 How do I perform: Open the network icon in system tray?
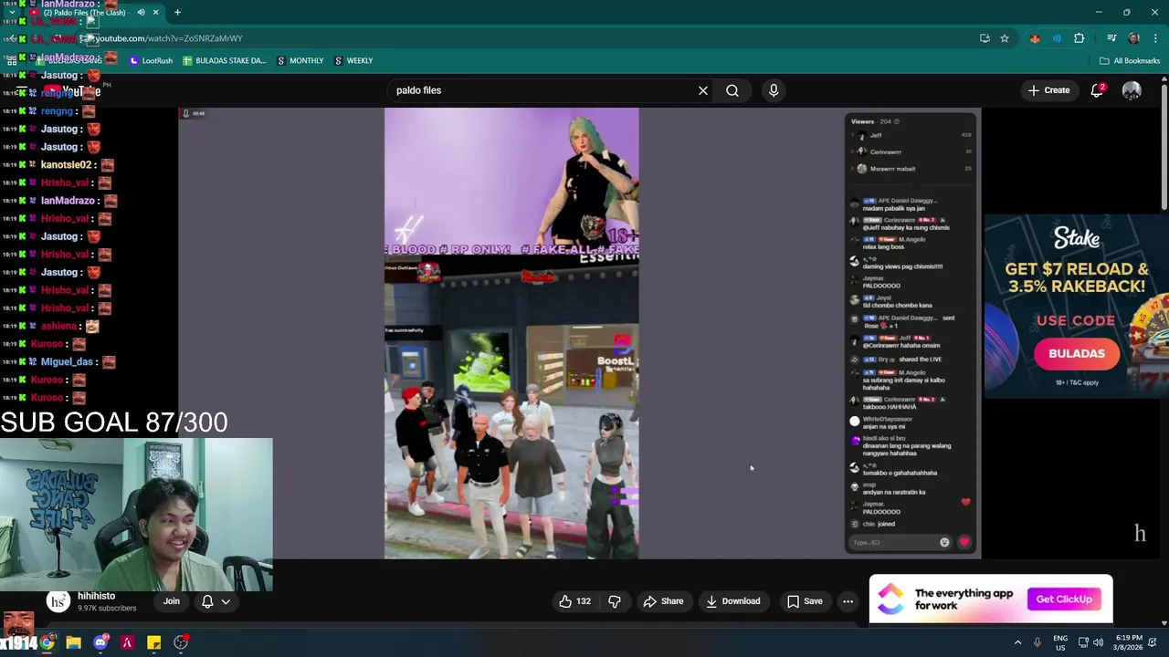pyautogui.click(x=1083, y=642)
